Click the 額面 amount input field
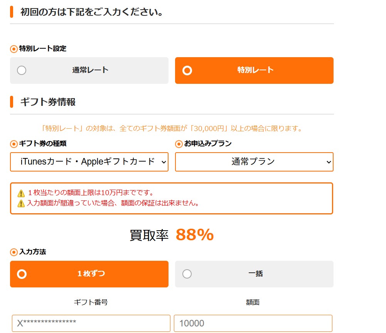 click(x=253, y=323)
